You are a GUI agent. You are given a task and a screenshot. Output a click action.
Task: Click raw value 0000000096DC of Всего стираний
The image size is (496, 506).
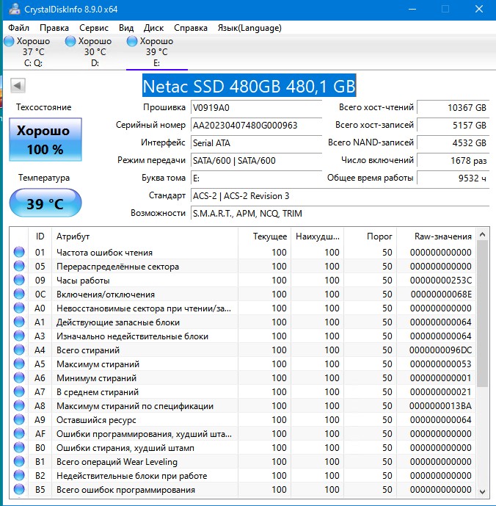[440, 350]
